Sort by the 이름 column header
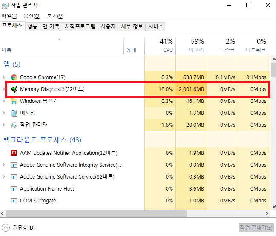 pyautogui.click(x=62, y=46)
